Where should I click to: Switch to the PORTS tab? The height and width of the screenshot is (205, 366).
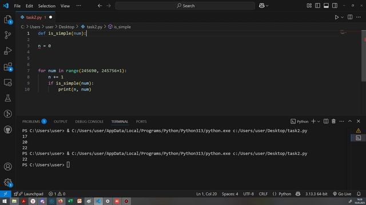pyautogui.click(x=141, y=121)
